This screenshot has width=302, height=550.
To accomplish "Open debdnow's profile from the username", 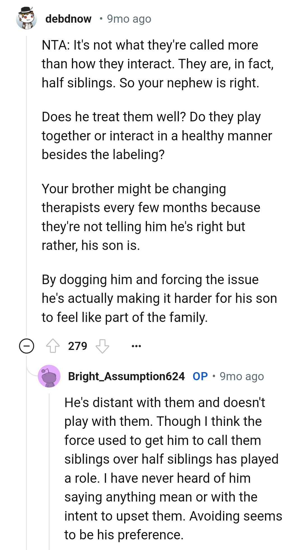I will [68, 18].
